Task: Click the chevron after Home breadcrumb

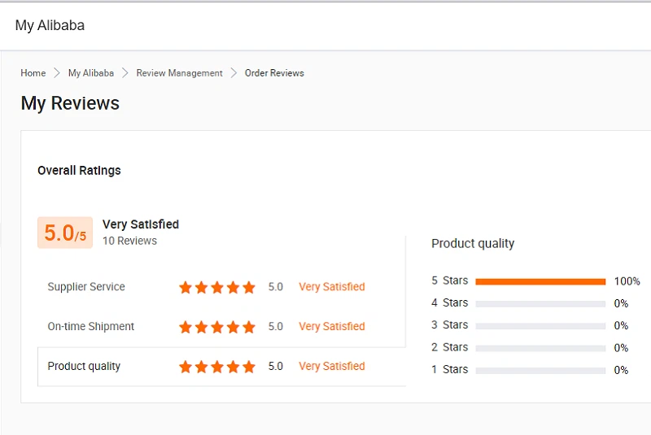Action: 57,73
